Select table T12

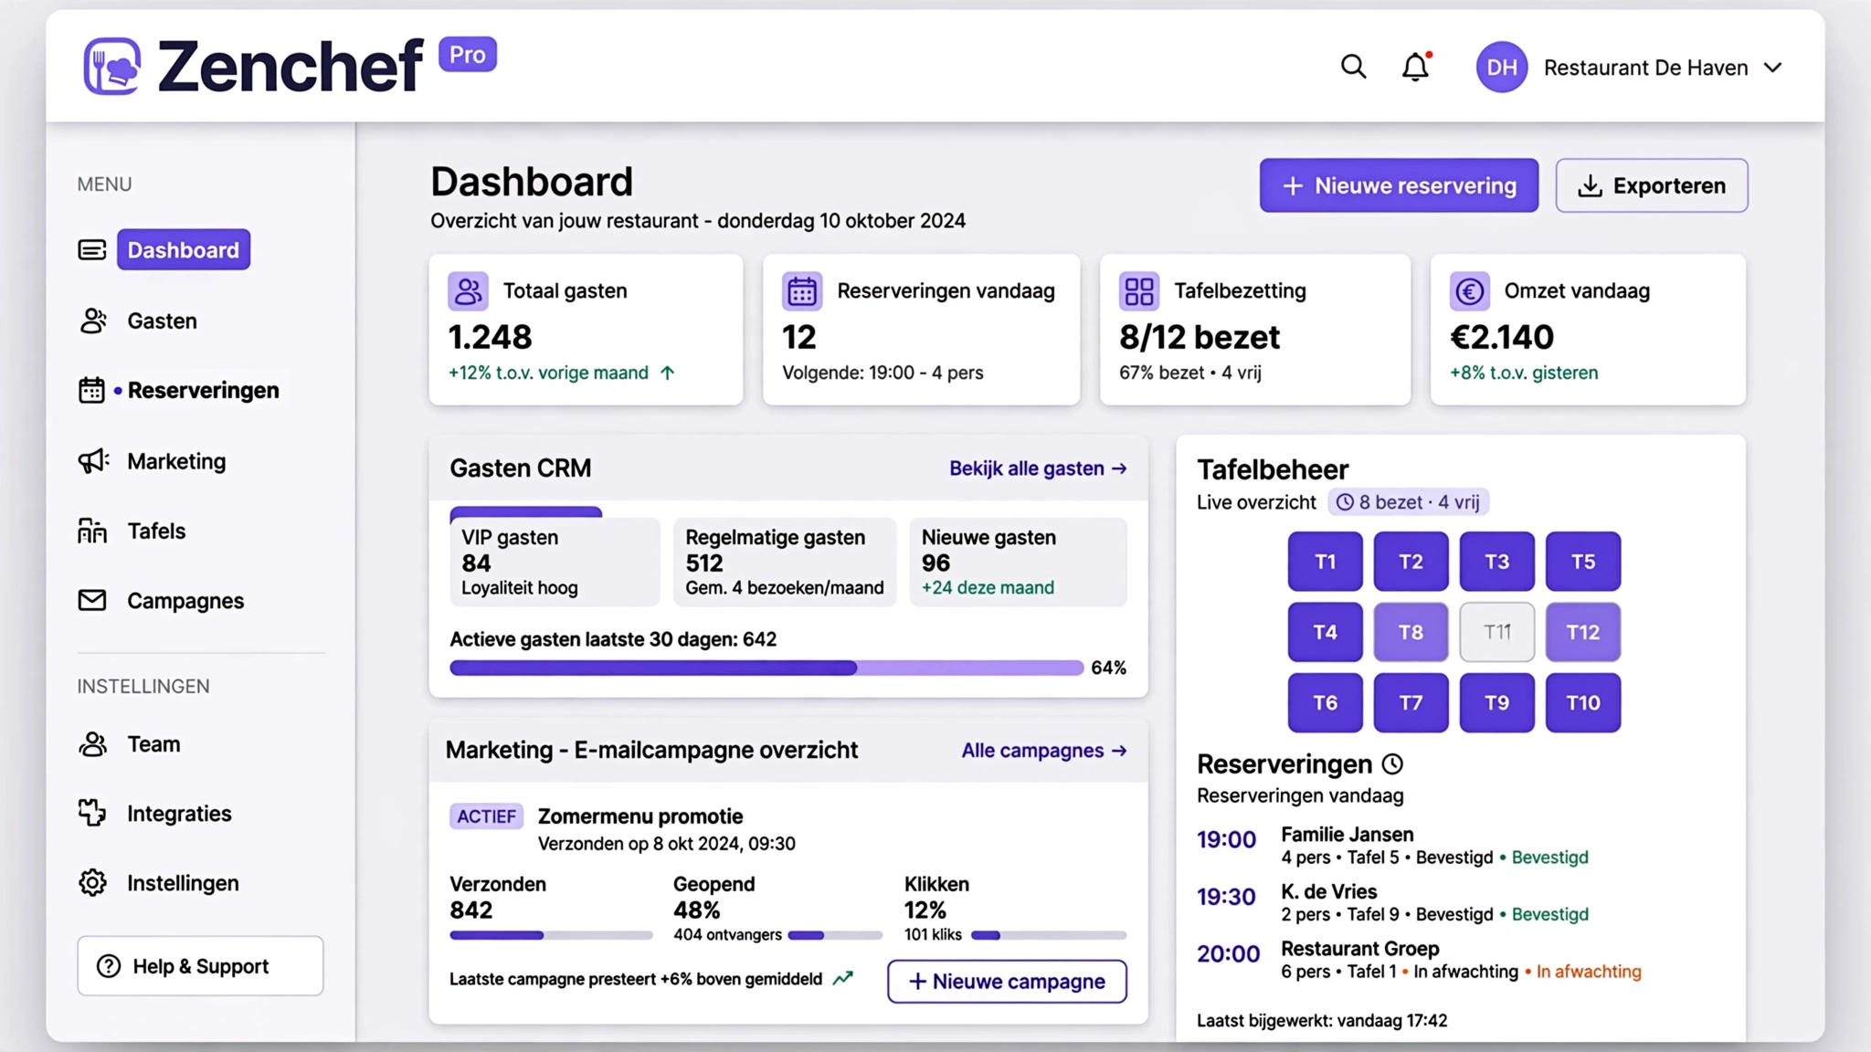(x=1583, y=632)
